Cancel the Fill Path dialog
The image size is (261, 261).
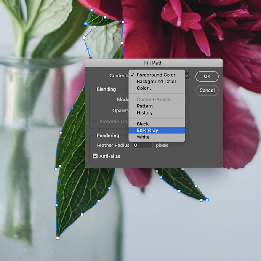click(207, 91)
